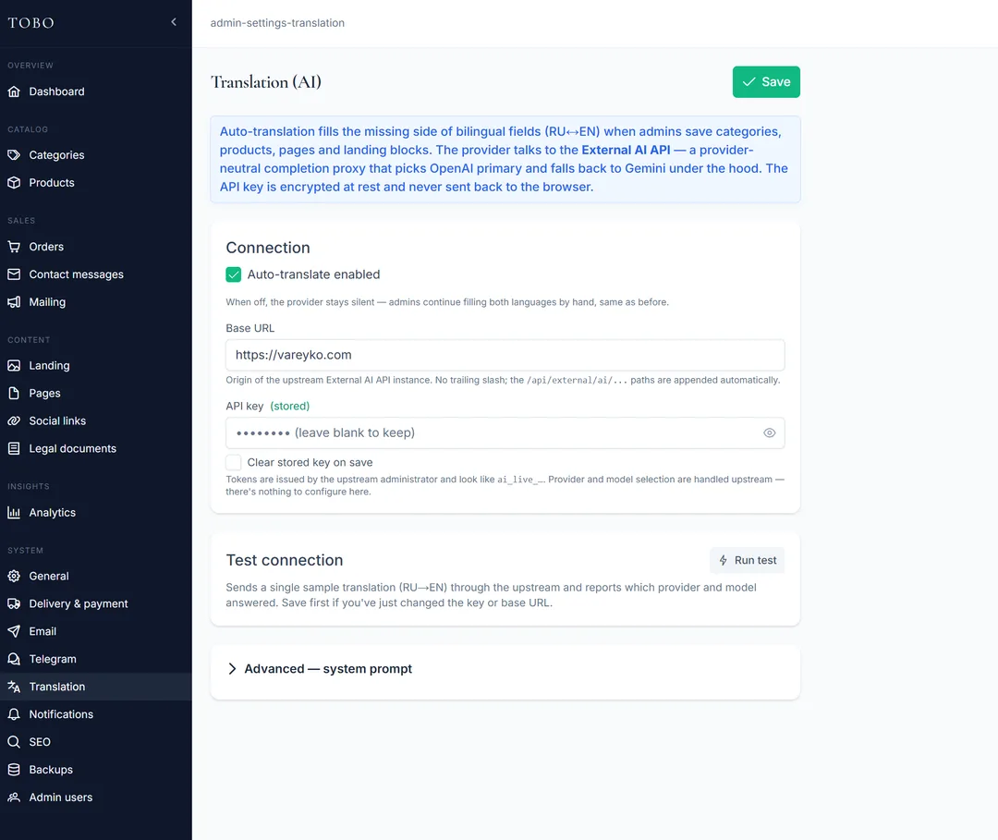The height and width of the screenshot is (840, 998).
Task: Click into the Base URL field
Action: click(505, 355)
